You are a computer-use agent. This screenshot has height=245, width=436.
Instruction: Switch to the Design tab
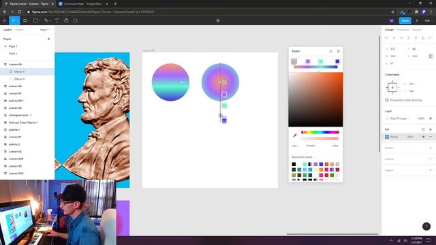tap(389, 30)
